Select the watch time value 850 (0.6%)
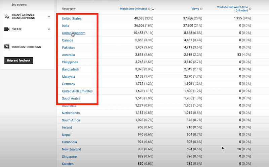The width and height of the screenshot is (269, 167). tap(146, 164)
